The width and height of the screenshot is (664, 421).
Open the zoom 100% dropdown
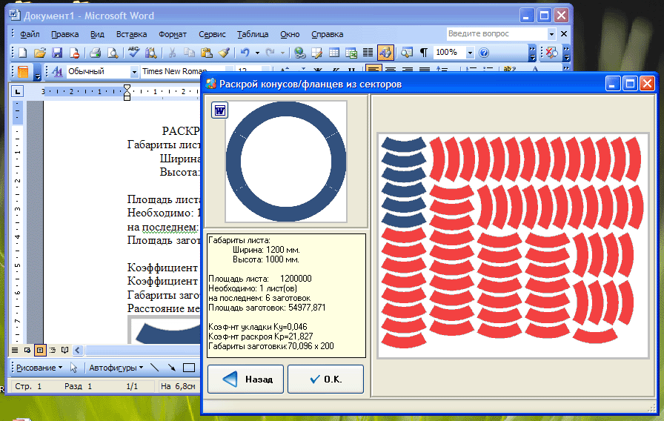click(470, 53)
